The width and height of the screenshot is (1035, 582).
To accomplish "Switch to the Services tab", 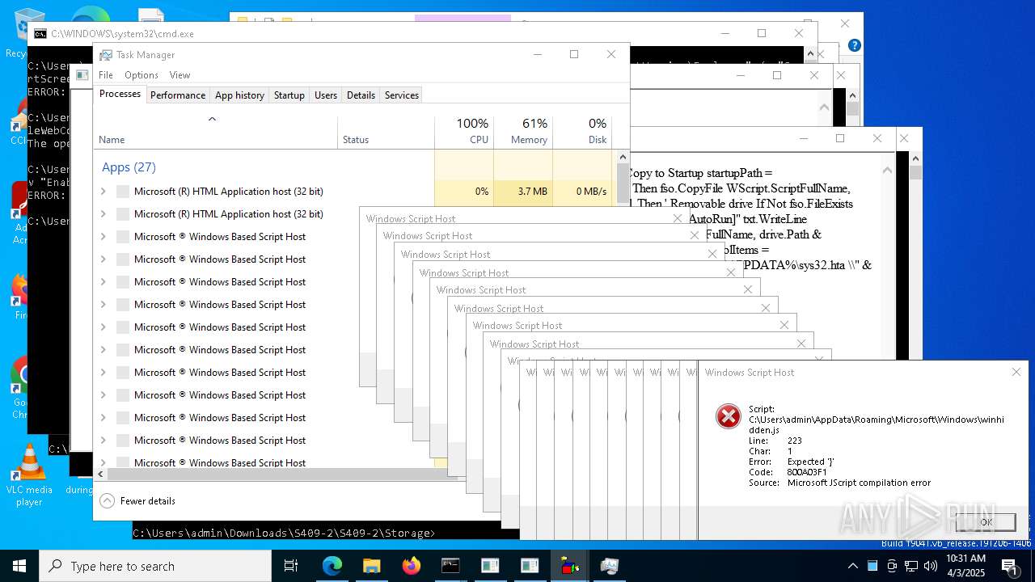I will tap(402, 95).
